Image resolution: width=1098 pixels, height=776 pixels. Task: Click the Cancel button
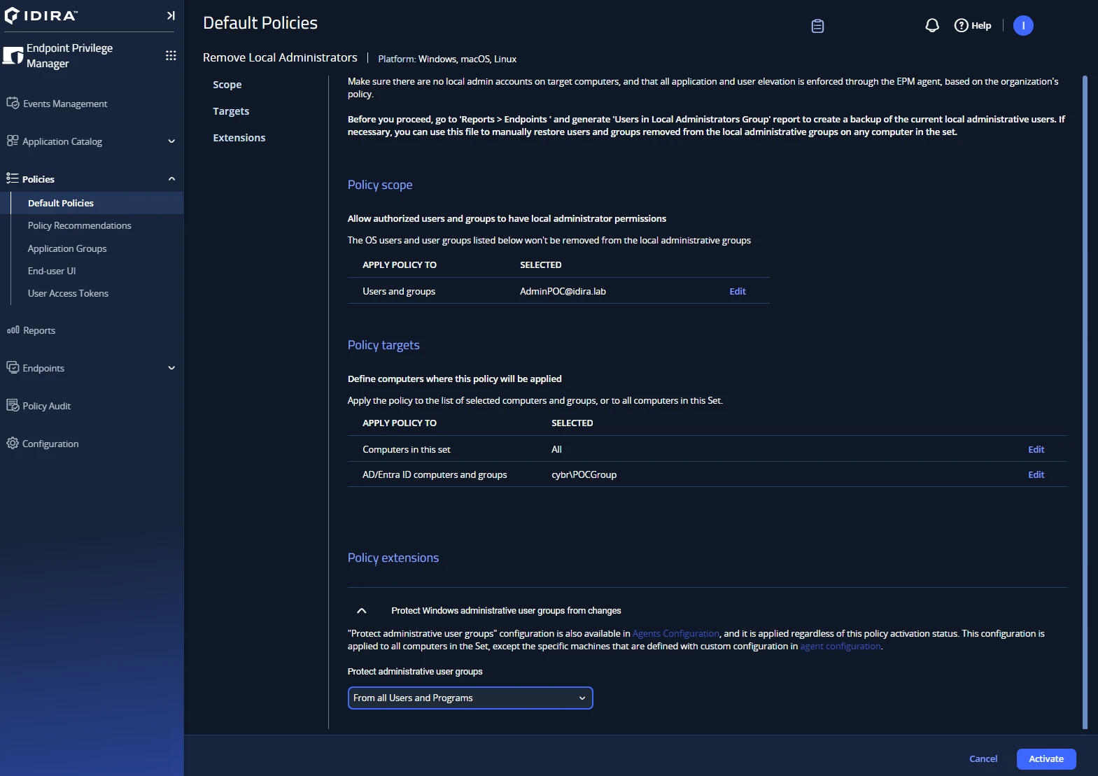[983, 759]
